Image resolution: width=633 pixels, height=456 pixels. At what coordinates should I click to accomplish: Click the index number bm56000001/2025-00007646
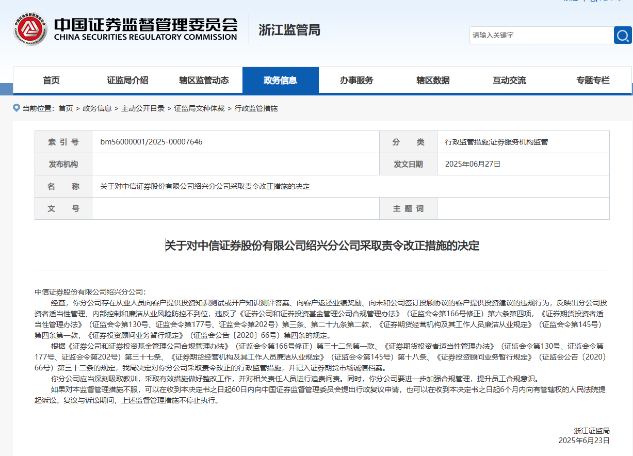151,142
